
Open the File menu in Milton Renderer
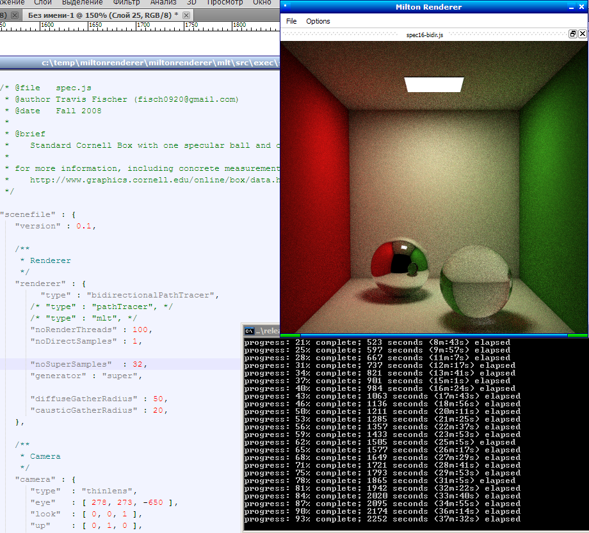click(291, 21)
